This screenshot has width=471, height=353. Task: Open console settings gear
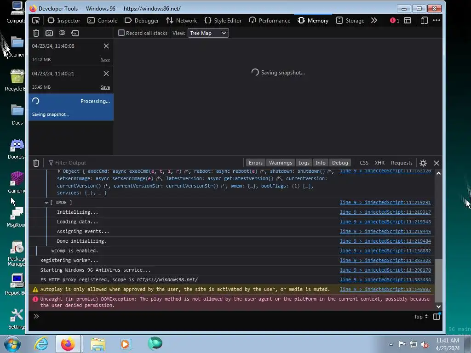423,163
